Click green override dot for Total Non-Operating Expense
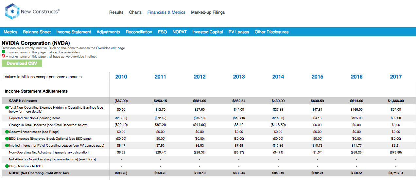This screenshot has width=416, height=180. [7, 108]
